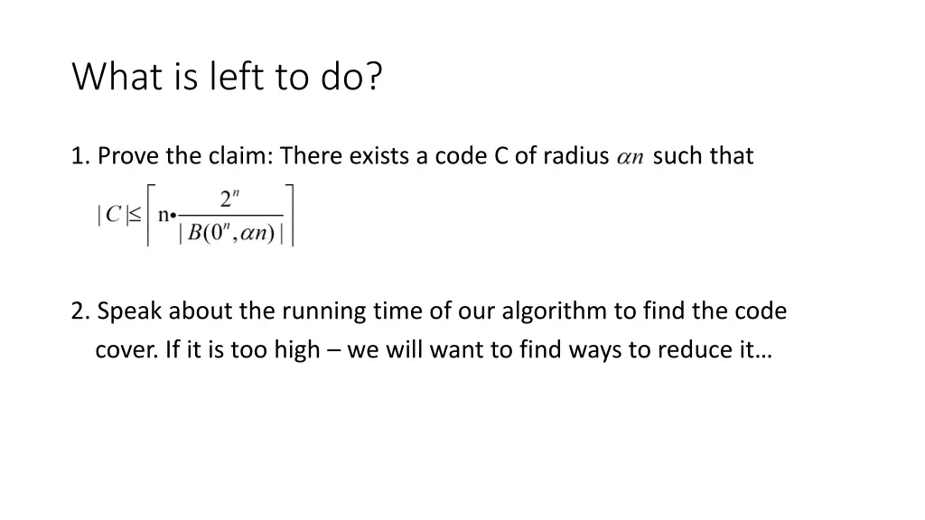Select the dash after "too high"
This screenshot has height=520, width=925.
333,351
